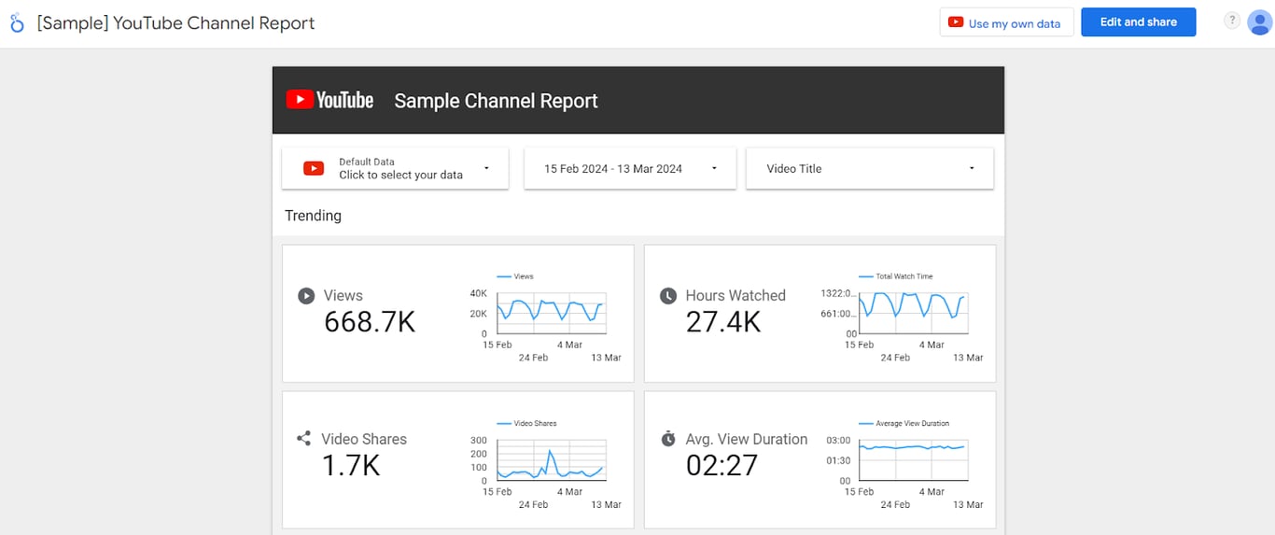
Task: Click the play icon next to Views
Action: pyautogui.click(x=306, y=296)
